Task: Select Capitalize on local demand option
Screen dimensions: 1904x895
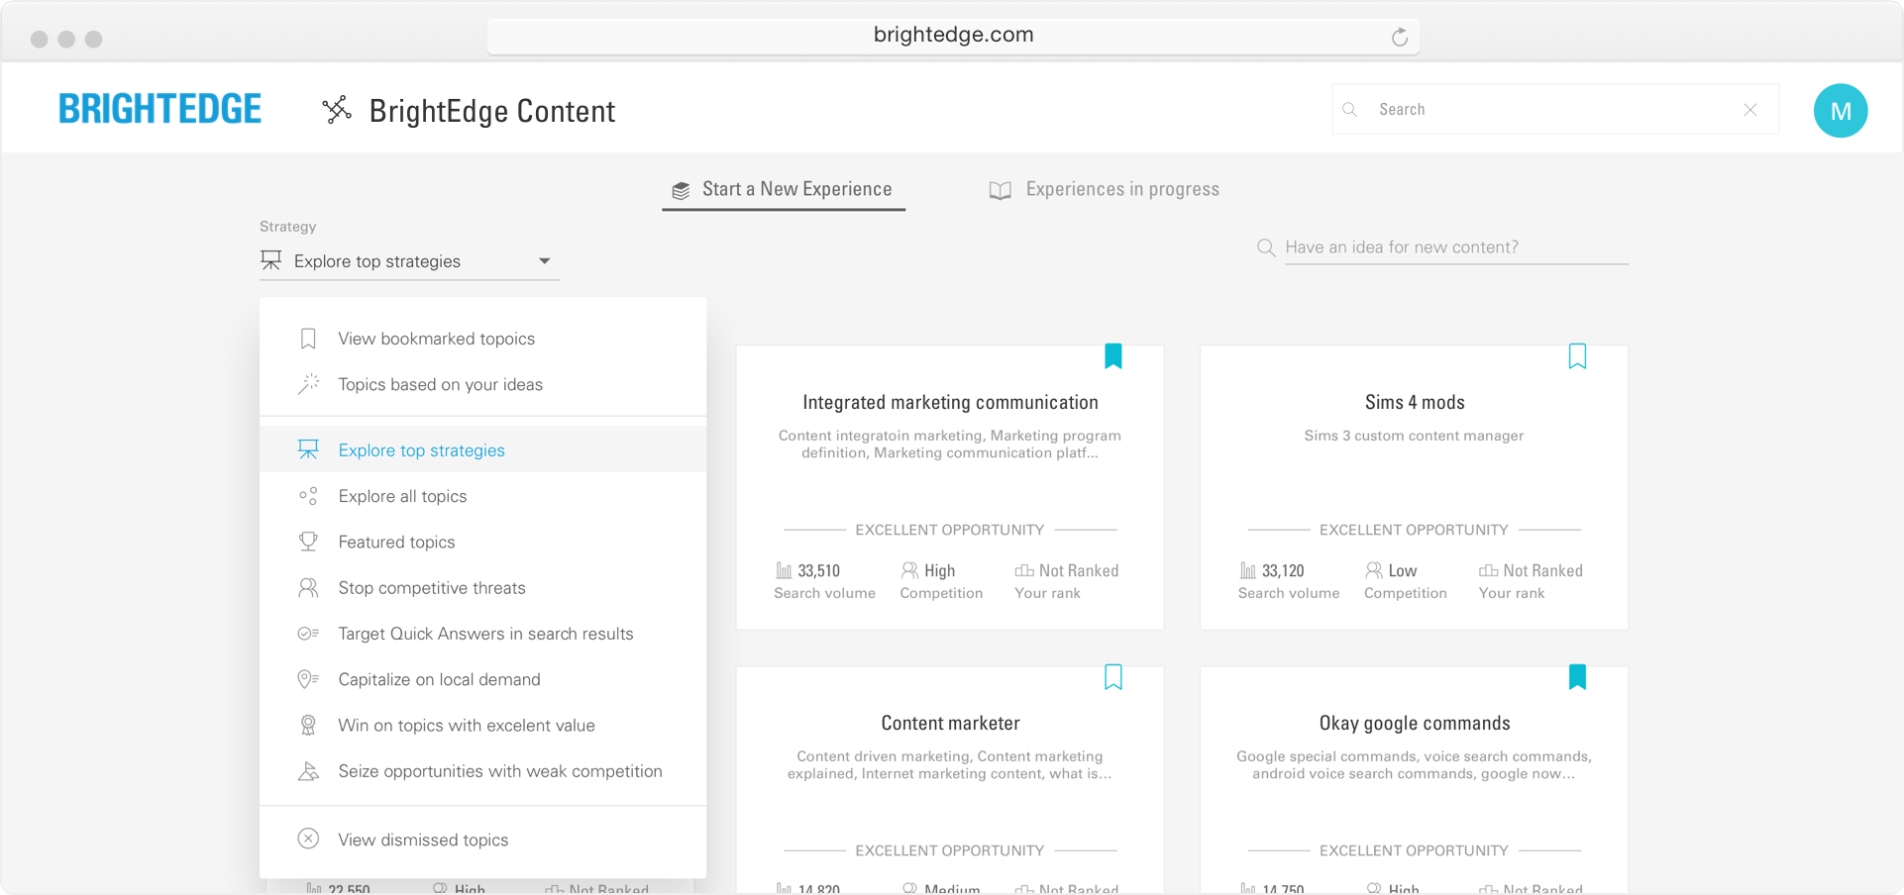Action: coord(439,679)
